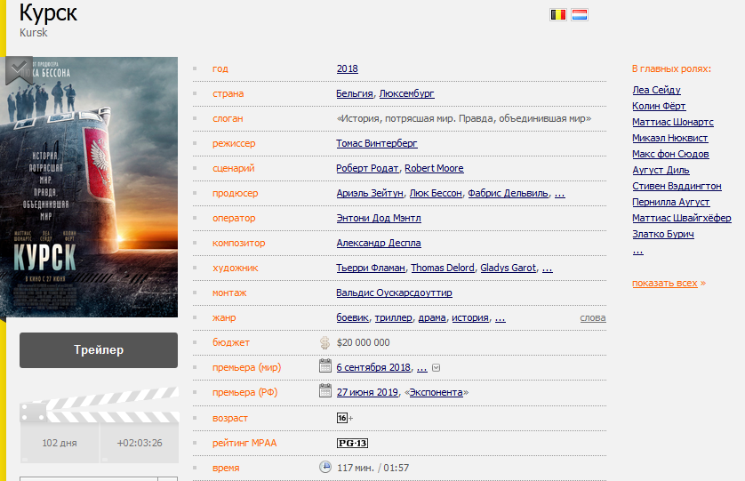The height and width of the screenshot is (481, 745).
Task: Open premiere date 27 июня 2019
Action: click(x=367, y=392)
